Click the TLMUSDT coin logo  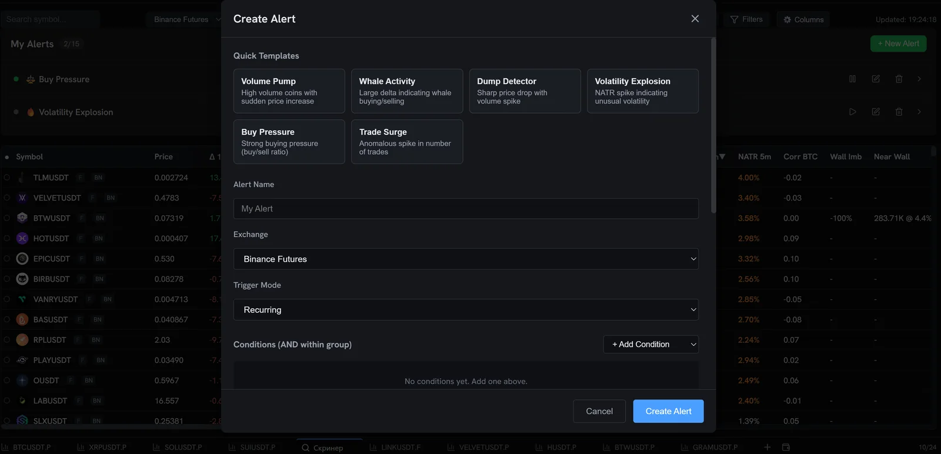click(22, 178)
